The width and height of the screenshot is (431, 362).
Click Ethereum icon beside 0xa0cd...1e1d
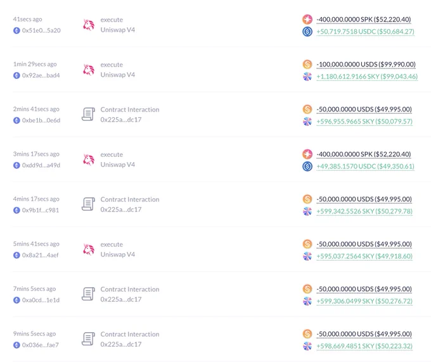[16, 300]
